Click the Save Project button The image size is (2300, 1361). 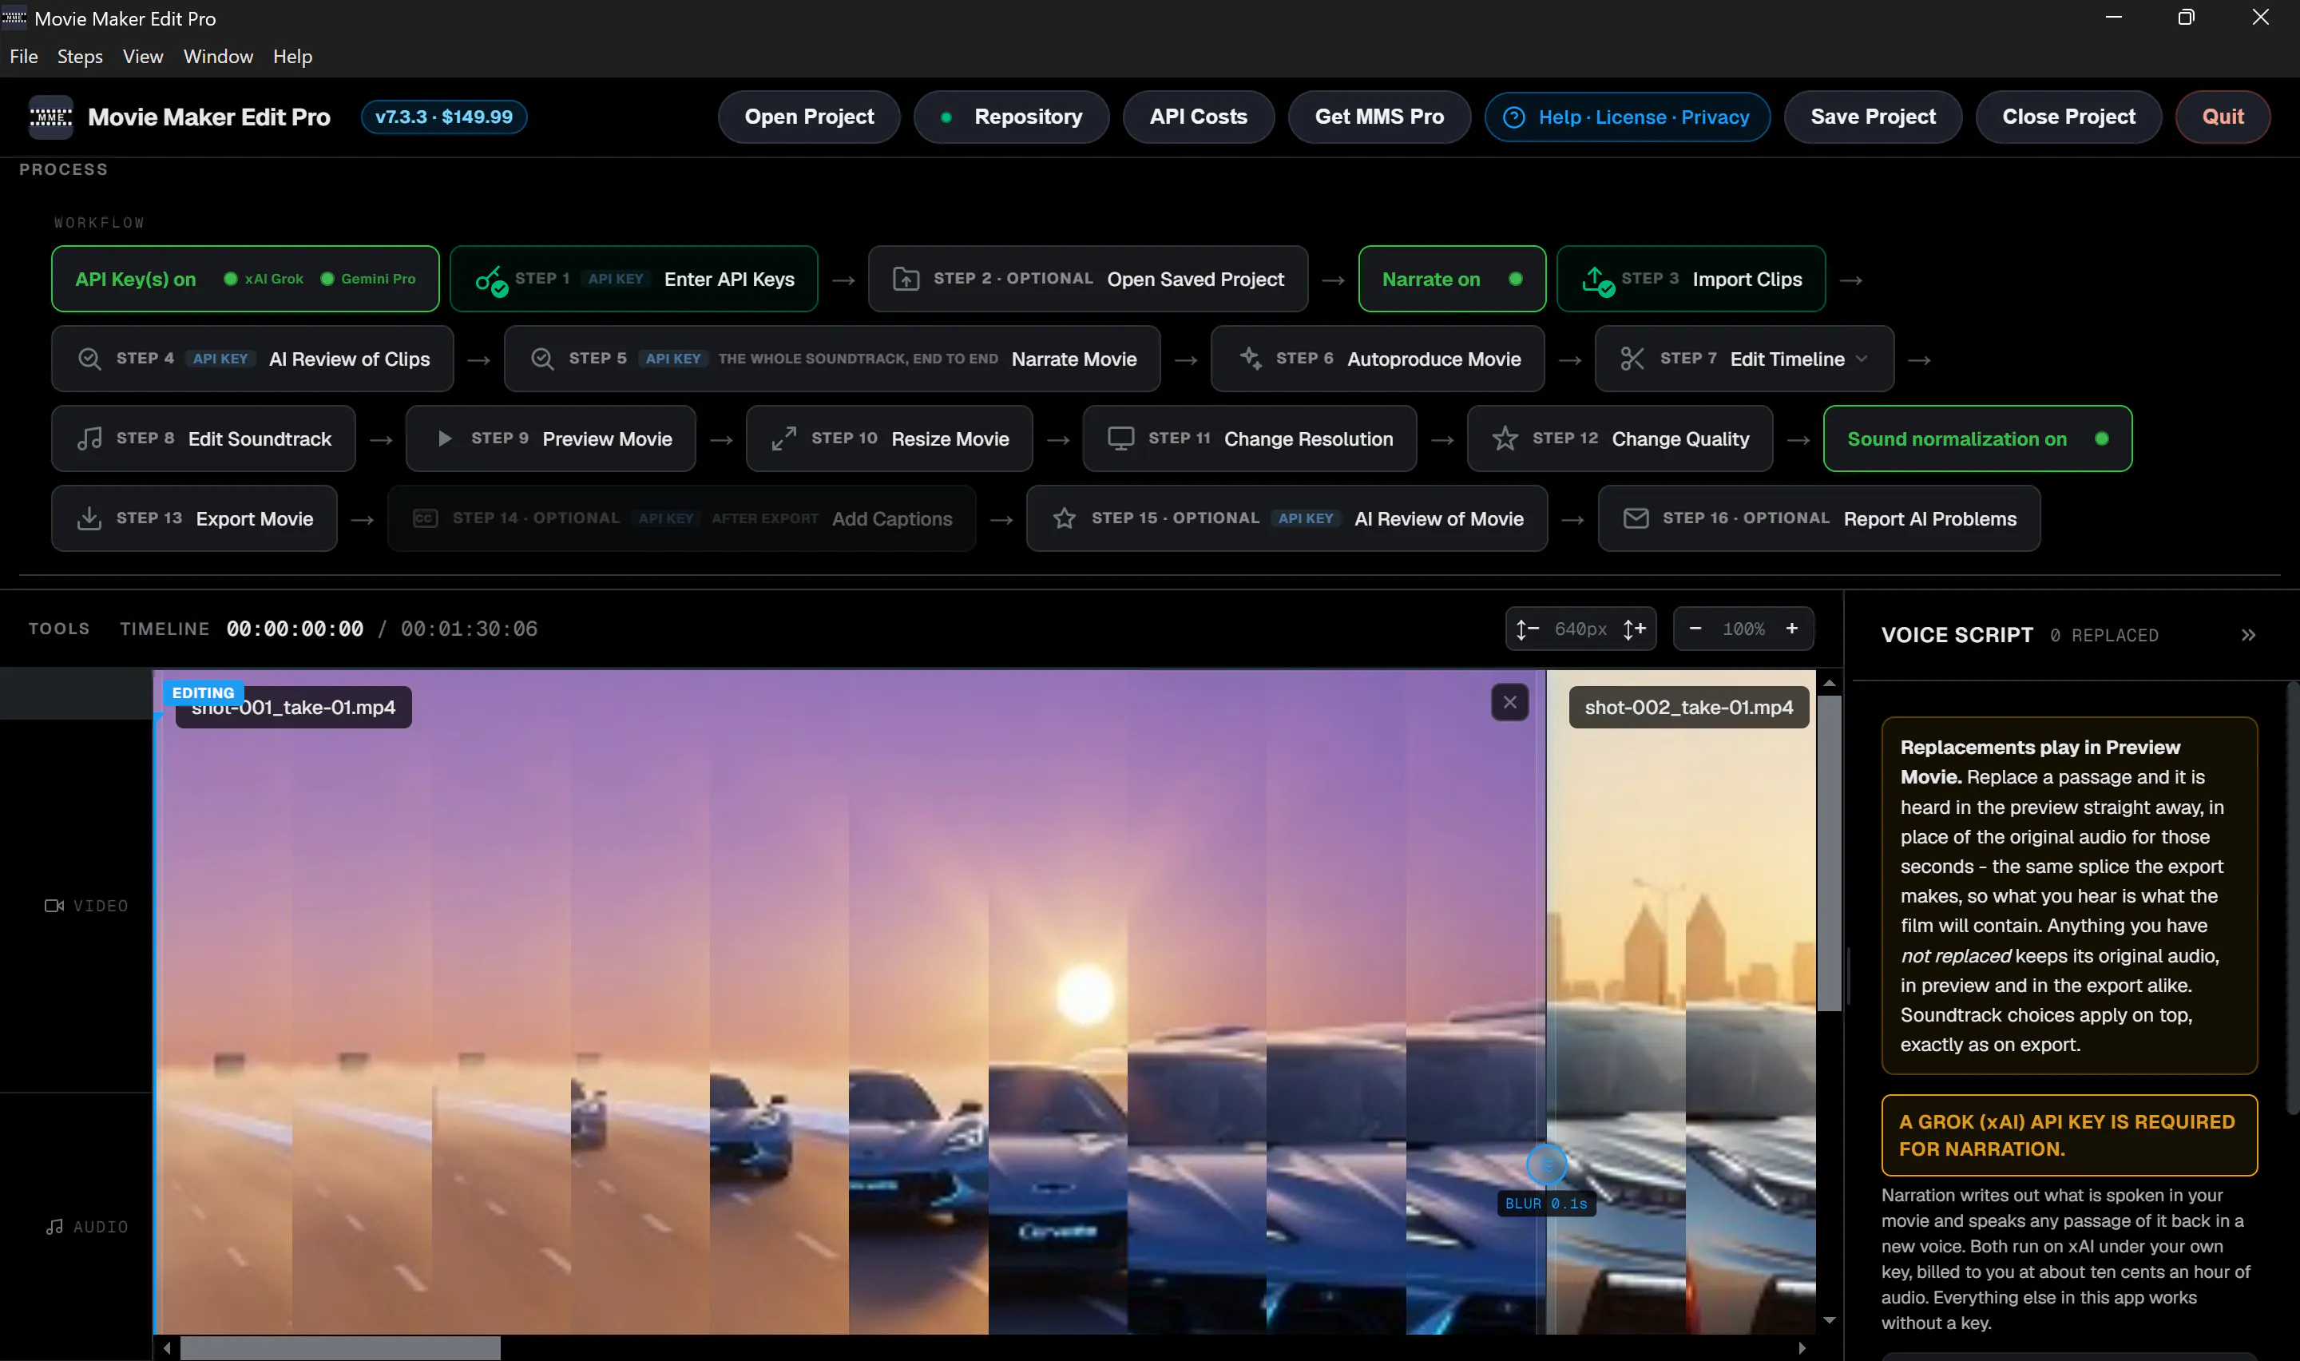pos(1872,117)
